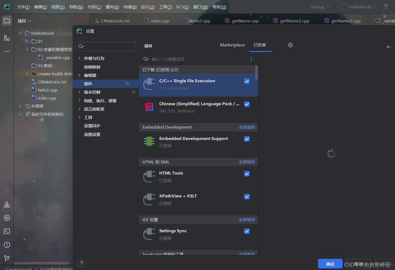
Task: Open the getName.cpp editor tab
Action: coord(242,21)
